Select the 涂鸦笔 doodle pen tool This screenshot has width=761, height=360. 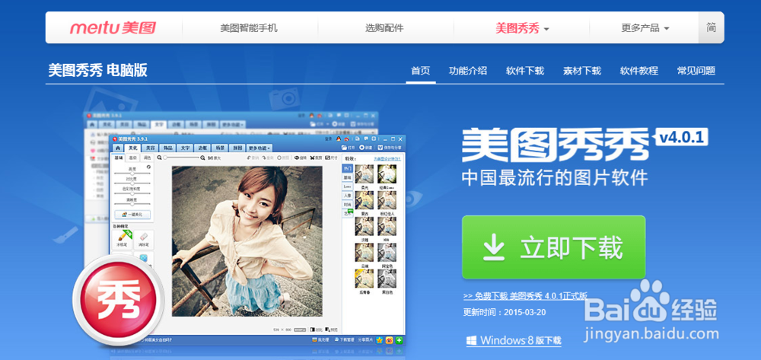click(x=122, y=240)
